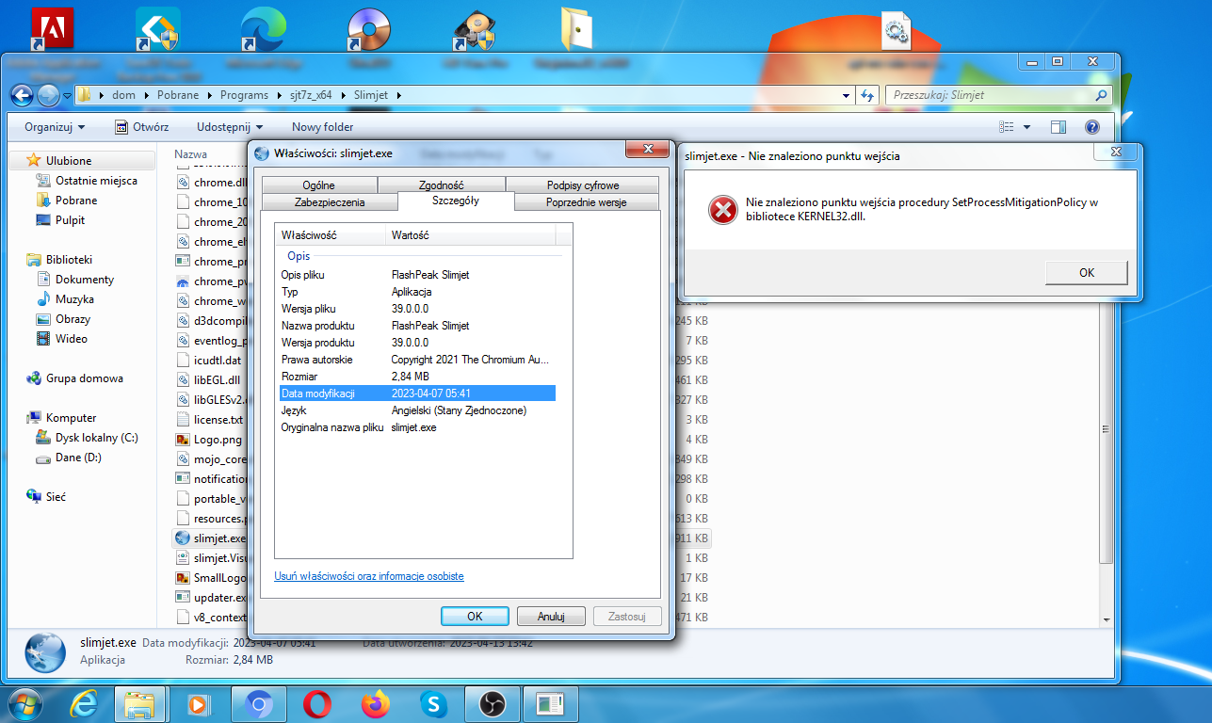Image resolution: width=1212 pixels, height=723 pixels.
Task: Switch to the Poprzednie wersje tab
Action: pyautogui.click(x=586, y=201)
